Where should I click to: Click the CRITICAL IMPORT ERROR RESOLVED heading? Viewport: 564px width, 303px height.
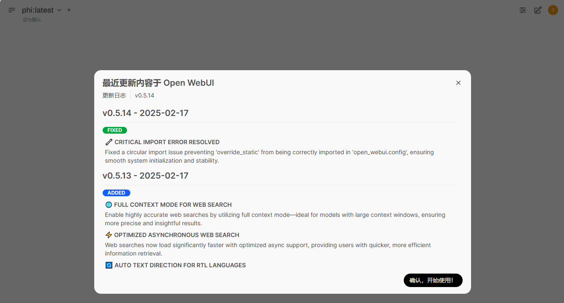167,142
